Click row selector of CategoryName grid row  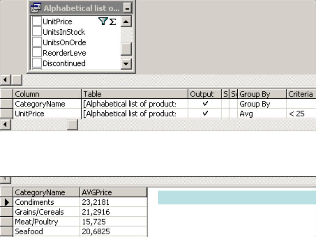coord(7,104)
